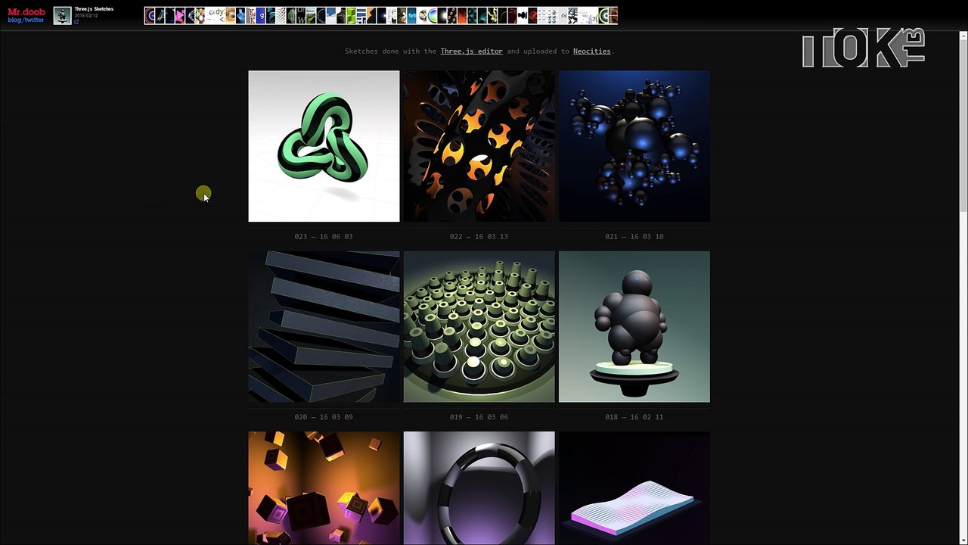This screenshot has height=545, width=968.
Task: Open the blog link under Mr.doob
Action: (x=14, y=20)
